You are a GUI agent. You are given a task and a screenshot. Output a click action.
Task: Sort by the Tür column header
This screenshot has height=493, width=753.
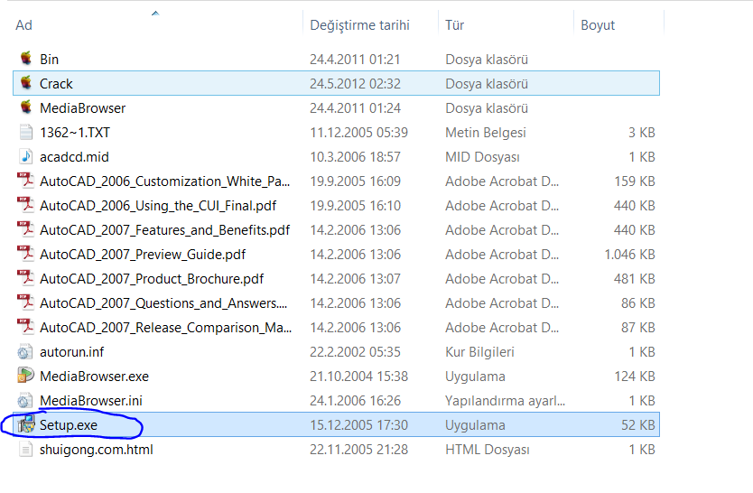(x=454, y=25)
